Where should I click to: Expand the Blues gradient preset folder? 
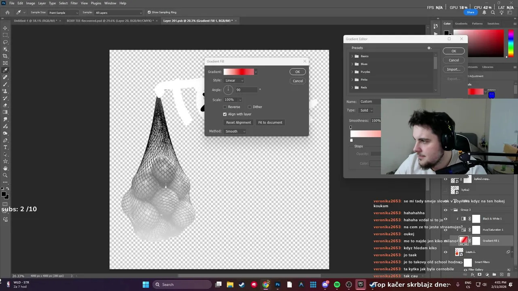click(352, 64)
